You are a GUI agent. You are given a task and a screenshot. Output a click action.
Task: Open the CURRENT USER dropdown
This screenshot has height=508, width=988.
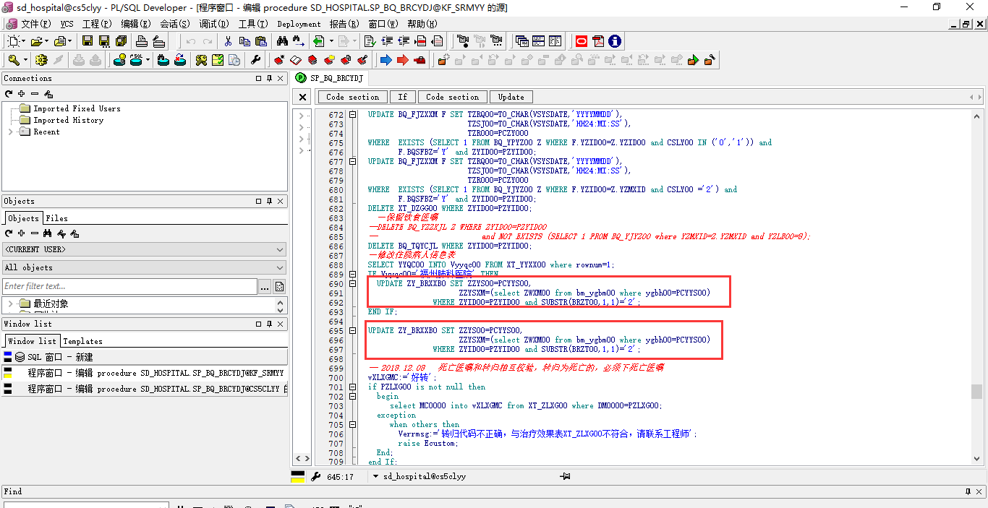coord(280,249)
